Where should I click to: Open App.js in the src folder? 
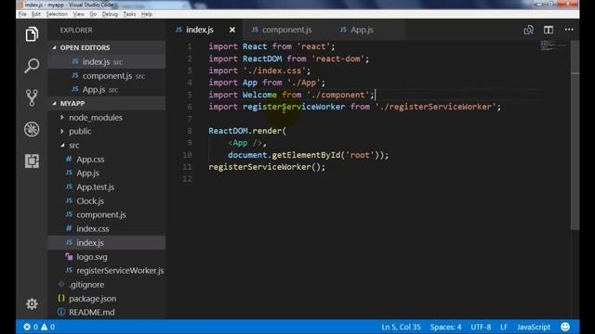(107, 173)
